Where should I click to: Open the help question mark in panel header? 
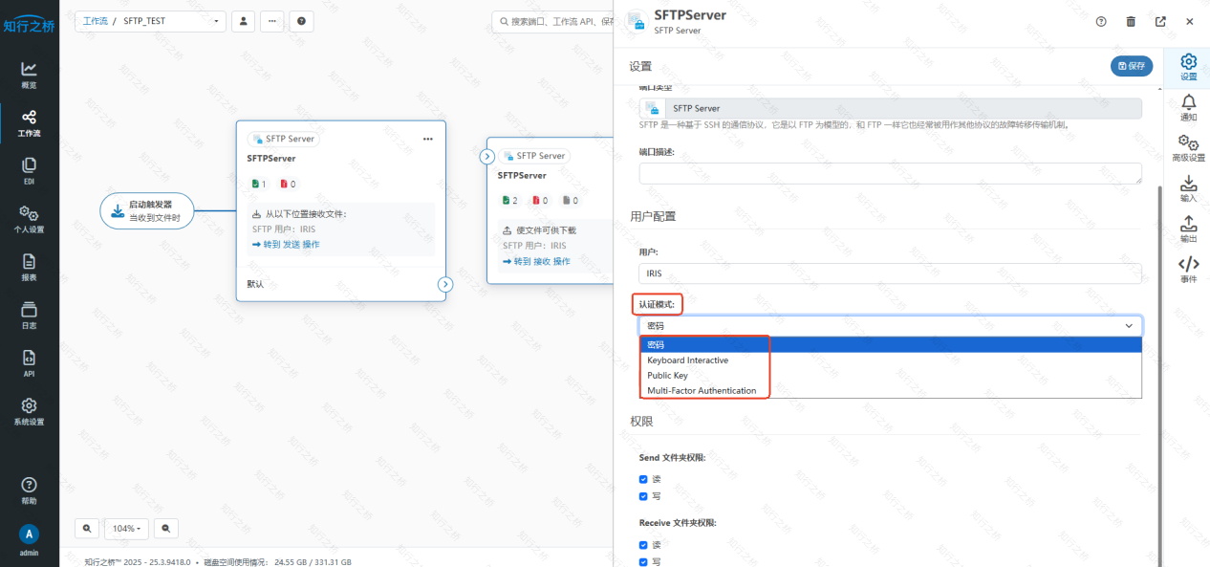(1101, 21)
